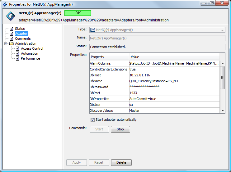231x172 pixels.
Task: Select the Administration tree node
Action: (x=26, y=44)
